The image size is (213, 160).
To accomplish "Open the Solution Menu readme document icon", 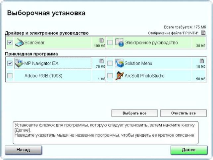I will tap(202, 61).
